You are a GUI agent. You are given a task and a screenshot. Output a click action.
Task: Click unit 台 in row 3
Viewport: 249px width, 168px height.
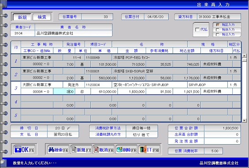(x=83, y=92)
